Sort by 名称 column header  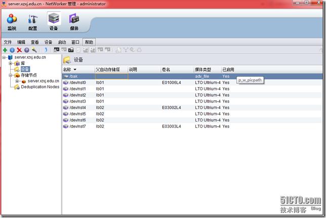tap(78, 70)
